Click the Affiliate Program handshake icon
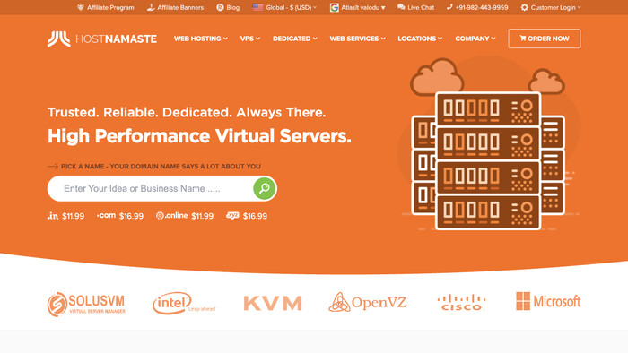 pos(81,7)
